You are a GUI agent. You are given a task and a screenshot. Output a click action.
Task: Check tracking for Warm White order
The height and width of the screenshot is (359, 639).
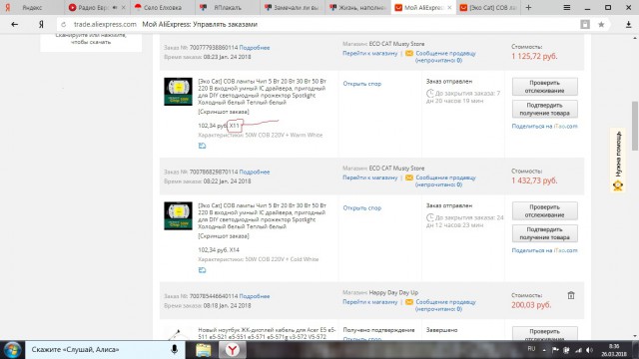pyautogui.click(x=544, y=87)
